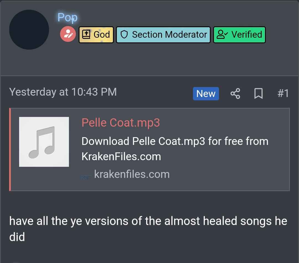Screen dimensions: 299x263
Task: Open the Pelle Coat.mp3 title link
Action: coord(121,122)
